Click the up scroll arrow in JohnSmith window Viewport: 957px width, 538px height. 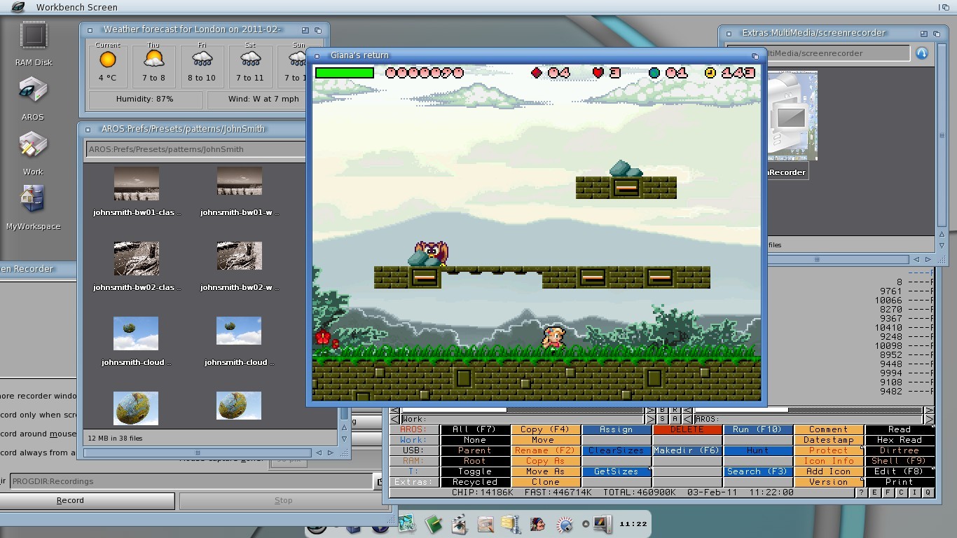[344, 427]
